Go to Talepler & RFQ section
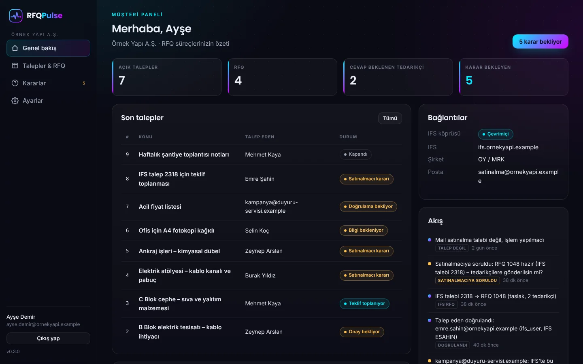Image resolution: width=583 pixels, height=364 pixels. (48, 66)
